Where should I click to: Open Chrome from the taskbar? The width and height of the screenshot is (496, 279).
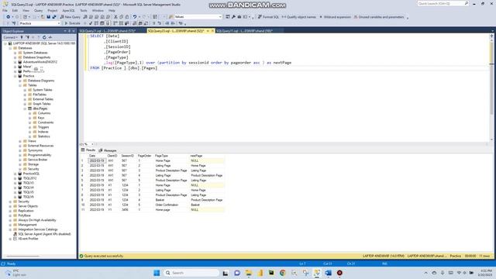(282, 273)
